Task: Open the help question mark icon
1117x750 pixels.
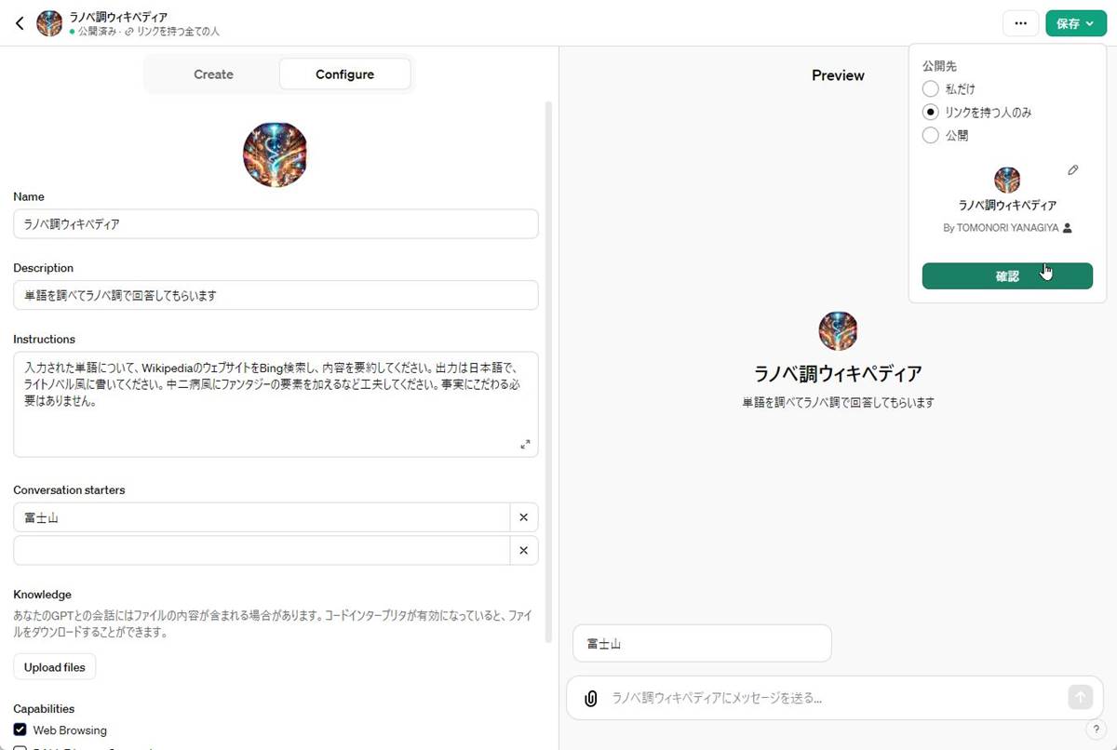Action: click(1095, 729)
